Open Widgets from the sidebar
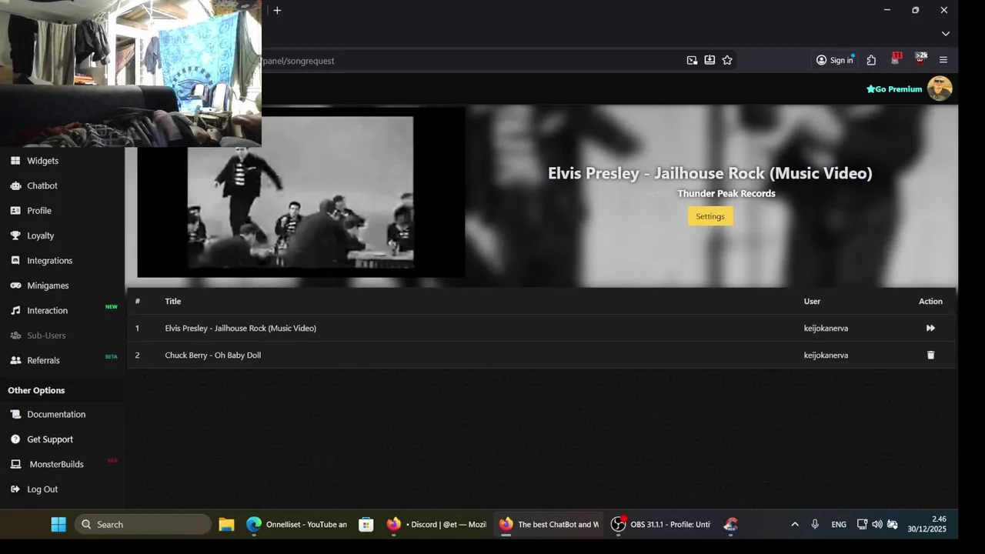985x554 pixels. tap(43, 161)
